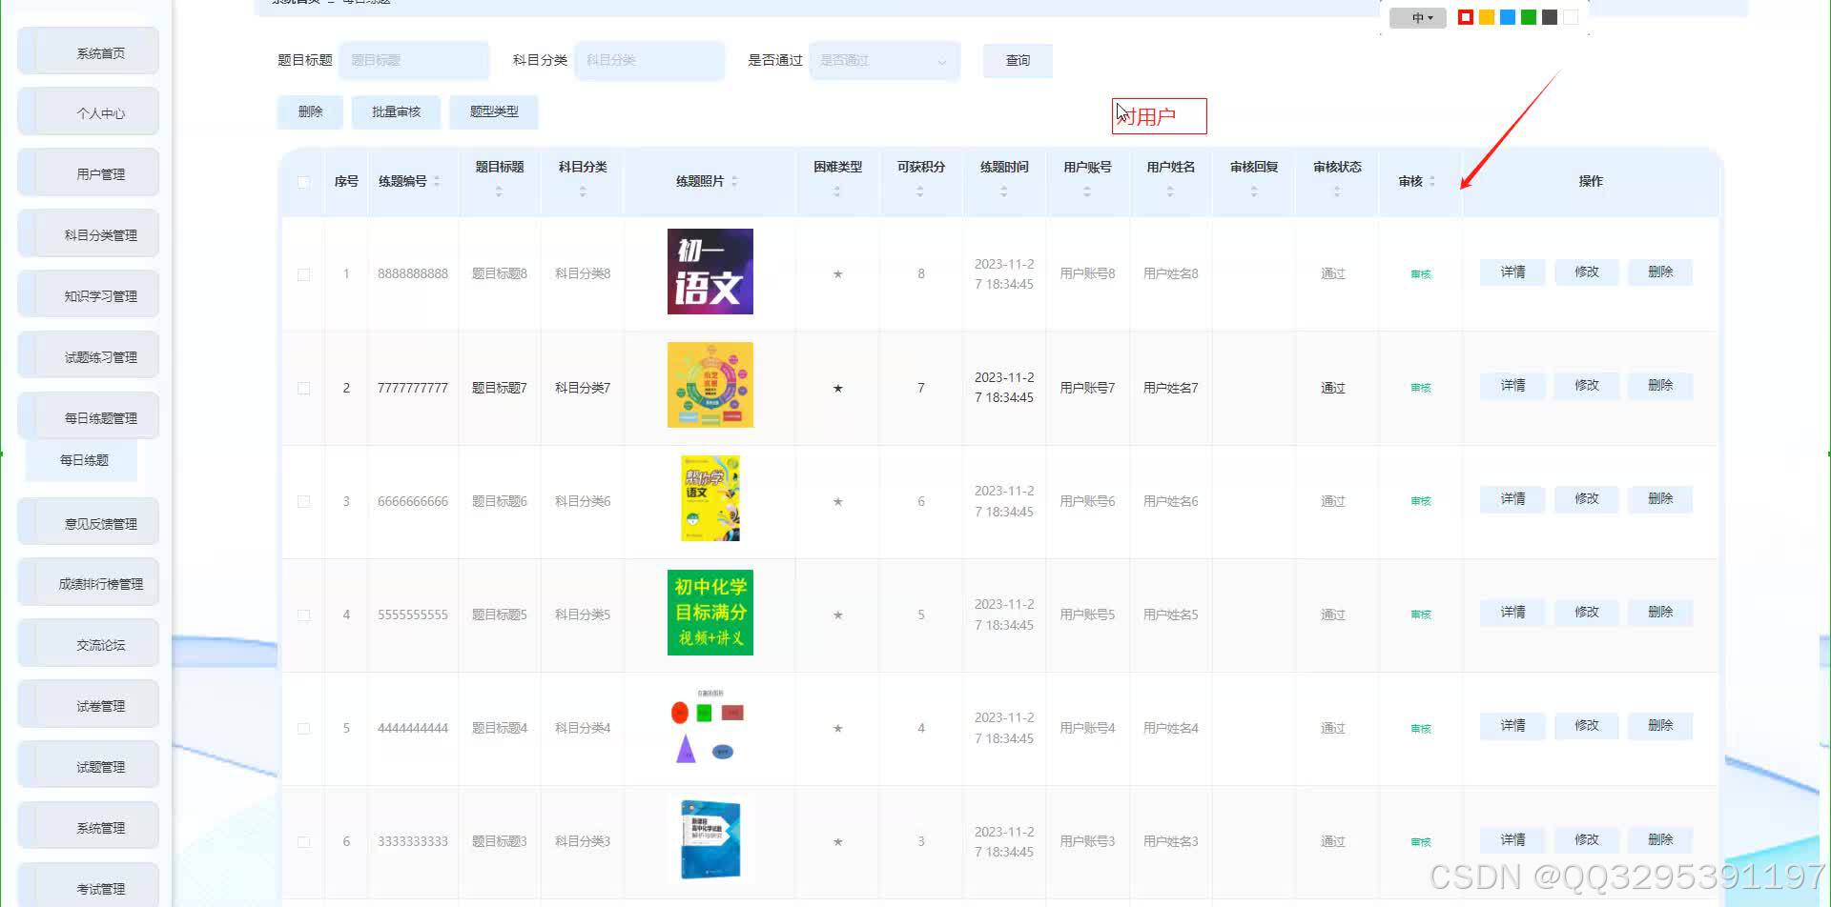Open the 是否通过 dropdown
Screen dimensions: 1831x907
coord(882,60)
